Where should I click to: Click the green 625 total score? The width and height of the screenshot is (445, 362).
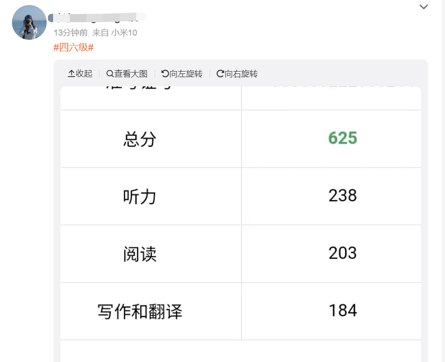click(x=343, y=138)
